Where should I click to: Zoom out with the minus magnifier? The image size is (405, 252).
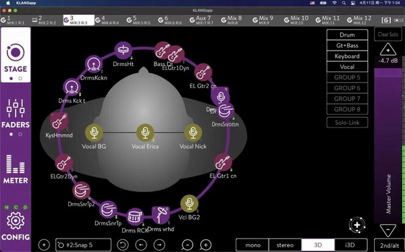coord(188,245)
